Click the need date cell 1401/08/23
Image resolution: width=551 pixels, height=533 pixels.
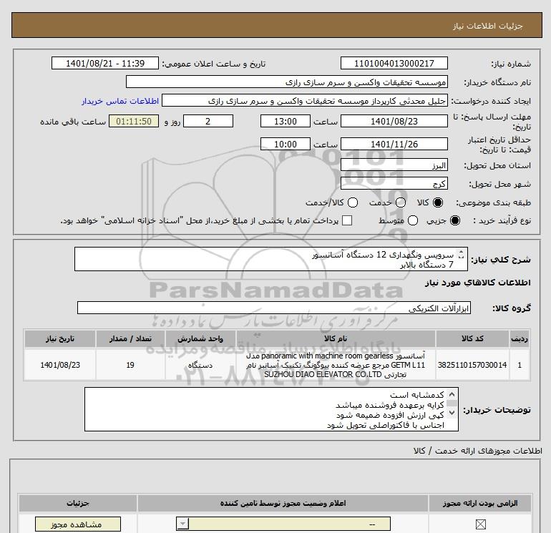(x=60, y=365)
